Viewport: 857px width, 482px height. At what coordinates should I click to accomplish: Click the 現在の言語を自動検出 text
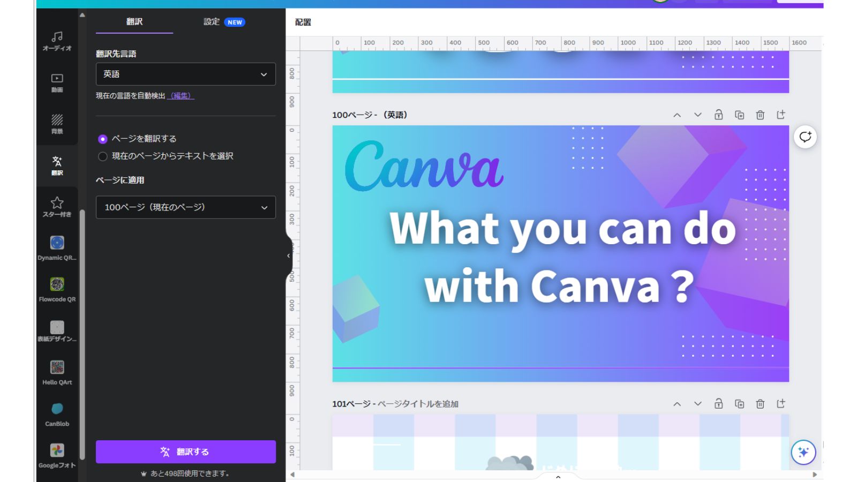131,96
